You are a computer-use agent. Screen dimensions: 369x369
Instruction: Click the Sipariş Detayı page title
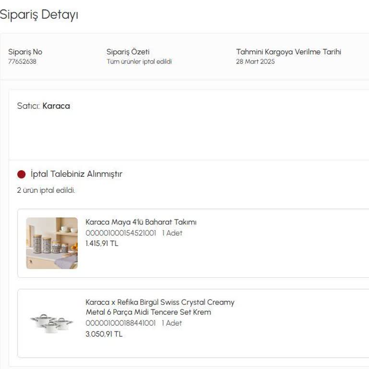pyautogui.click(x=39, y=14)
